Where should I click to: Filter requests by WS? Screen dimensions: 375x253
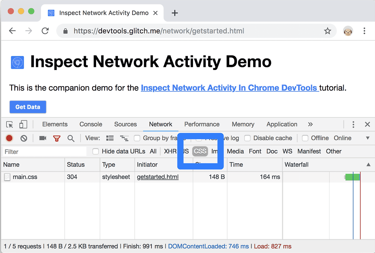pyautogui.click(x=287, y=151)
